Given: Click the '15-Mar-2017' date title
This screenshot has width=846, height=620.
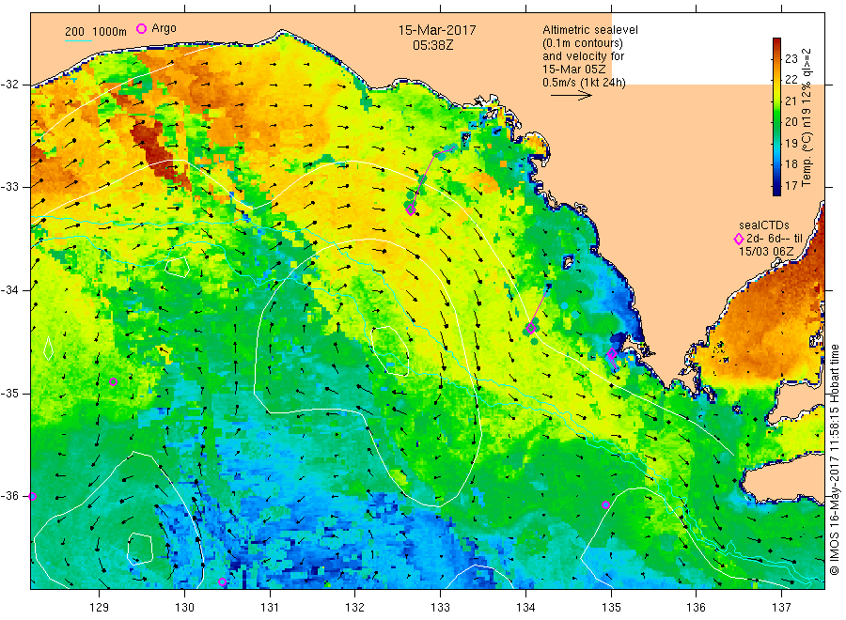Looking at the screenshot, I should pos(437,30).
